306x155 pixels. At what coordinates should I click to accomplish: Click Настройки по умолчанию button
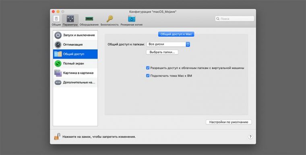click(229, 122)
